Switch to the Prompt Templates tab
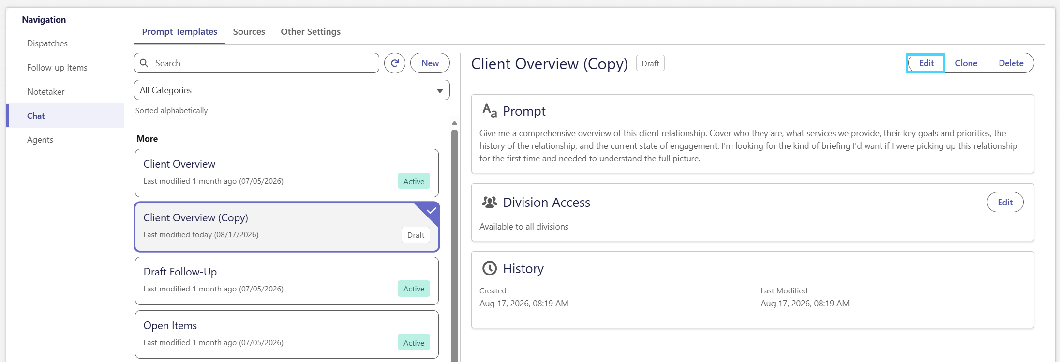 tap(179, 32)
